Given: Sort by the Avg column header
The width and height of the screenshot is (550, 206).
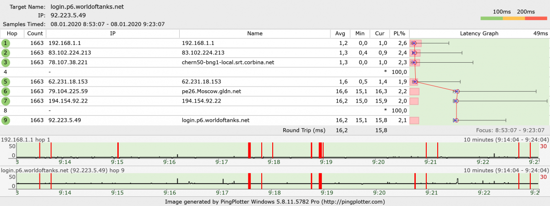Looking at the screenshot, I should tap(340, 33).
